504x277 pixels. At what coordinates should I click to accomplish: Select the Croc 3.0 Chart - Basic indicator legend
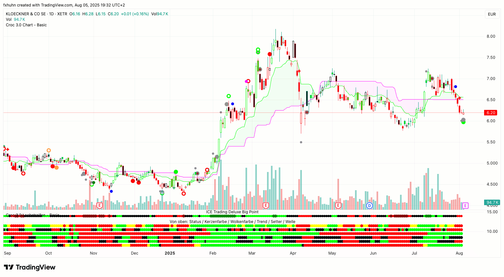(x=26, y=25)
